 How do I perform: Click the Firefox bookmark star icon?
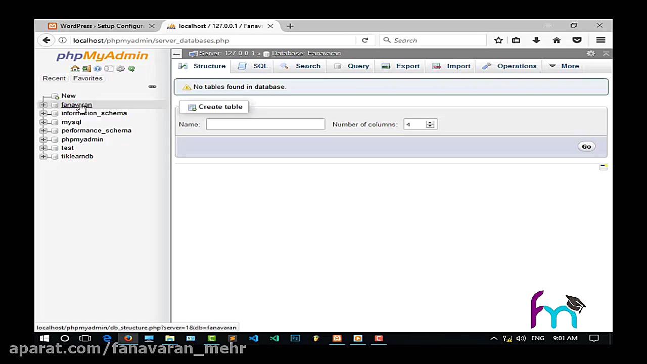[498, 40]
